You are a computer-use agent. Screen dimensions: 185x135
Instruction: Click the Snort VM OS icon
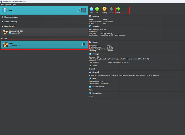pyautogui.click(x=6, y=45)
